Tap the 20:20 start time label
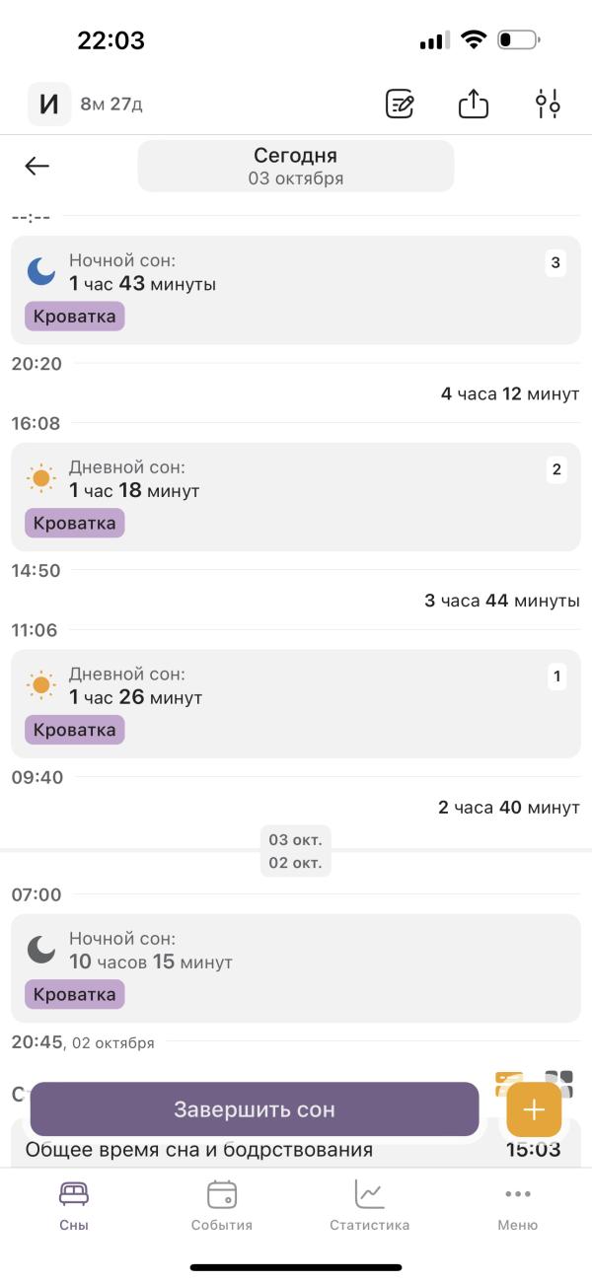The image size is (592, 1282). pyautogui.click(x=37, y=364)
